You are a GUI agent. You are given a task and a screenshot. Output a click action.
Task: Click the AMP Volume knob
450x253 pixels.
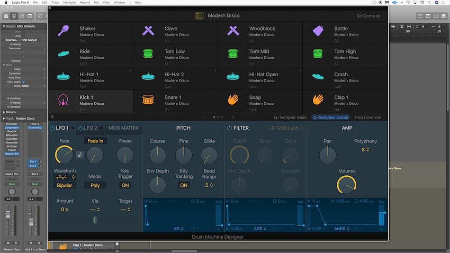[x=346, y=184]
